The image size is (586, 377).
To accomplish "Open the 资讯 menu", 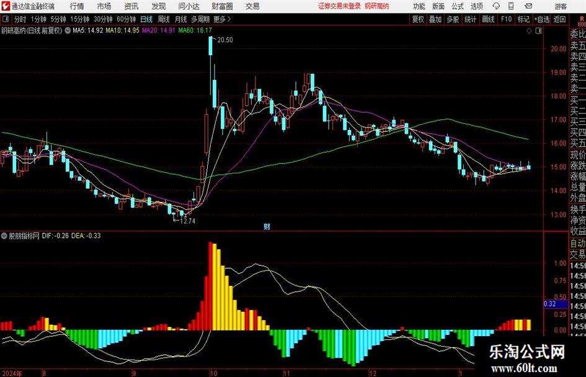I will (131, 6).
